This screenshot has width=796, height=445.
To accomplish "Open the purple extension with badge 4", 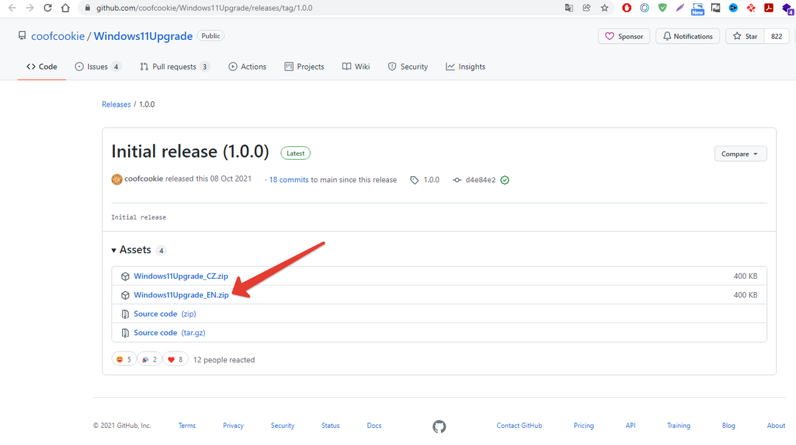I will pyautogui.click(x=787, y=9).
